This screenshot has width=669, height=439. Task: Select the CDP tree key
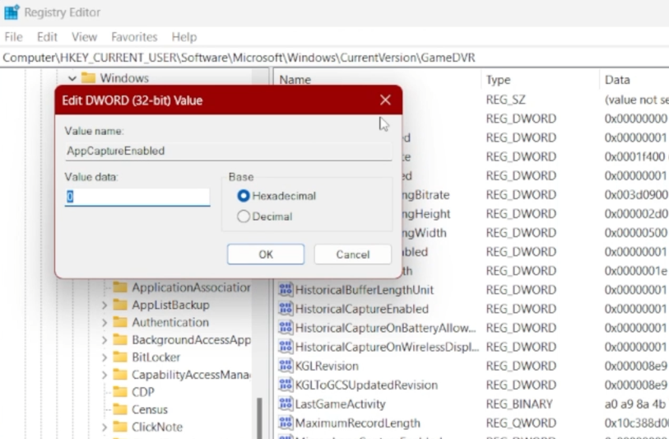143,392
